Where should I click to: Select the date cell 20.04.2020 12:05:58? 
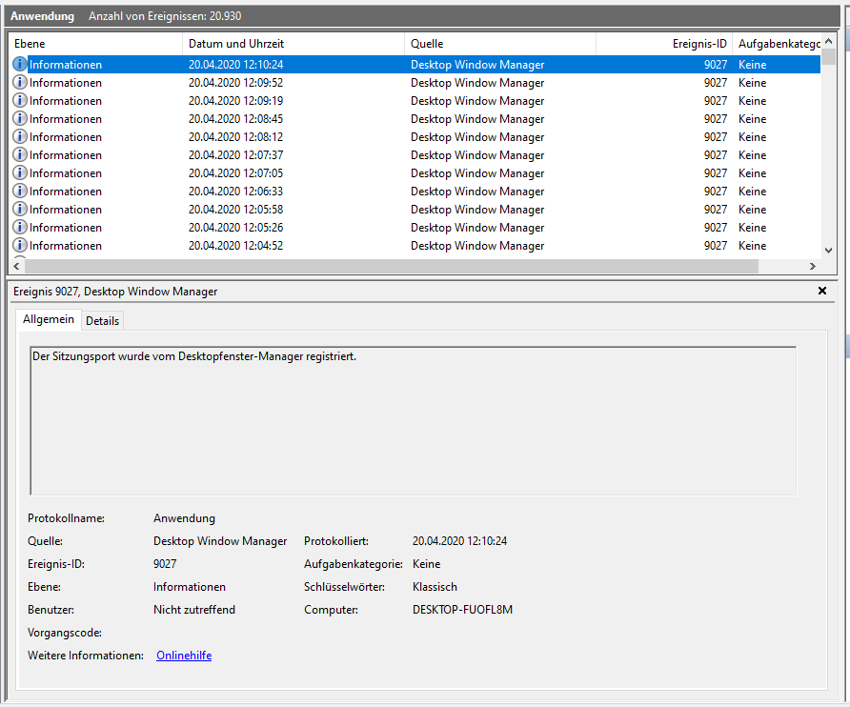(x=235, y=210)
